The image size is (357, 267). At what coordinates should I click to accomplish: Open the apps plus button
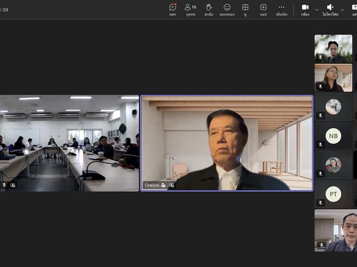pos(263,10)
